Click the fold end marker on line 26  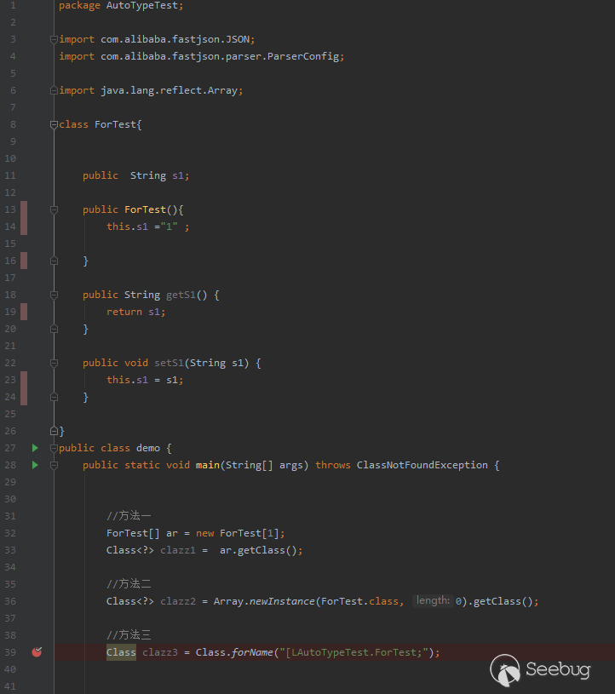pos(55,431)
